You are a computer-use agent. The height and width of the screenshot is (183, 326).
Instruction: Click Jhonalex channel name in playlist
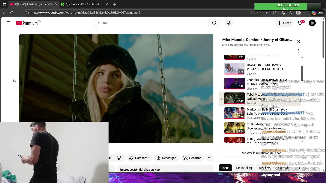click(252, 89)
